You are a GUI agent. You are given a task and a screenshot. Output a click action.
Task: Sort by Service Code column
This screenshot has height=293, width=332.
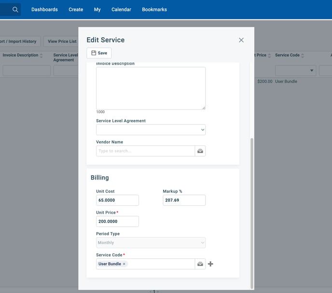[x=303, y=56]
